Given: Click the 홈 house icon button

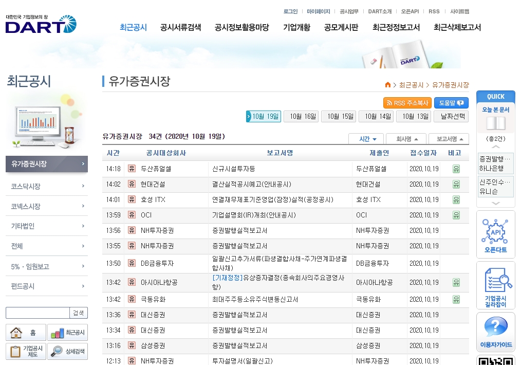Looking at the screenshot, I should (x=26, y=333).
